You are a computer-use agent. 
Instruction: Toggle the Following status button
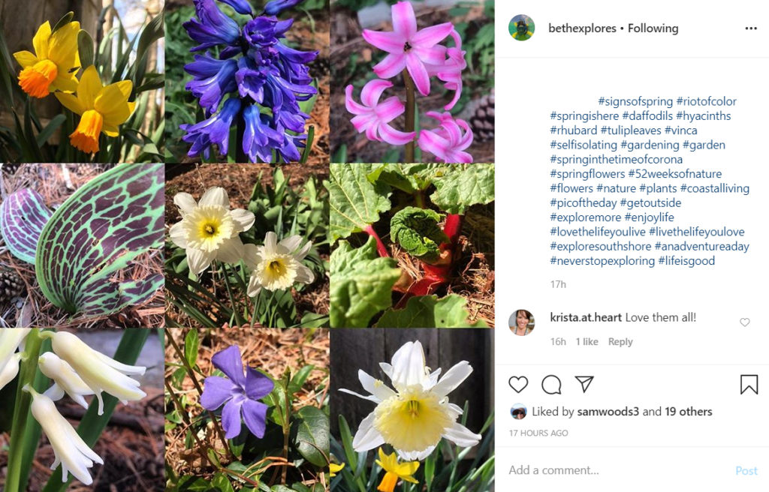(653, 28)
